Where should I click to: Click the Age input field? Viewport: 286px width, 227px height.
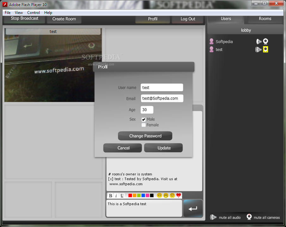point(147,110)
